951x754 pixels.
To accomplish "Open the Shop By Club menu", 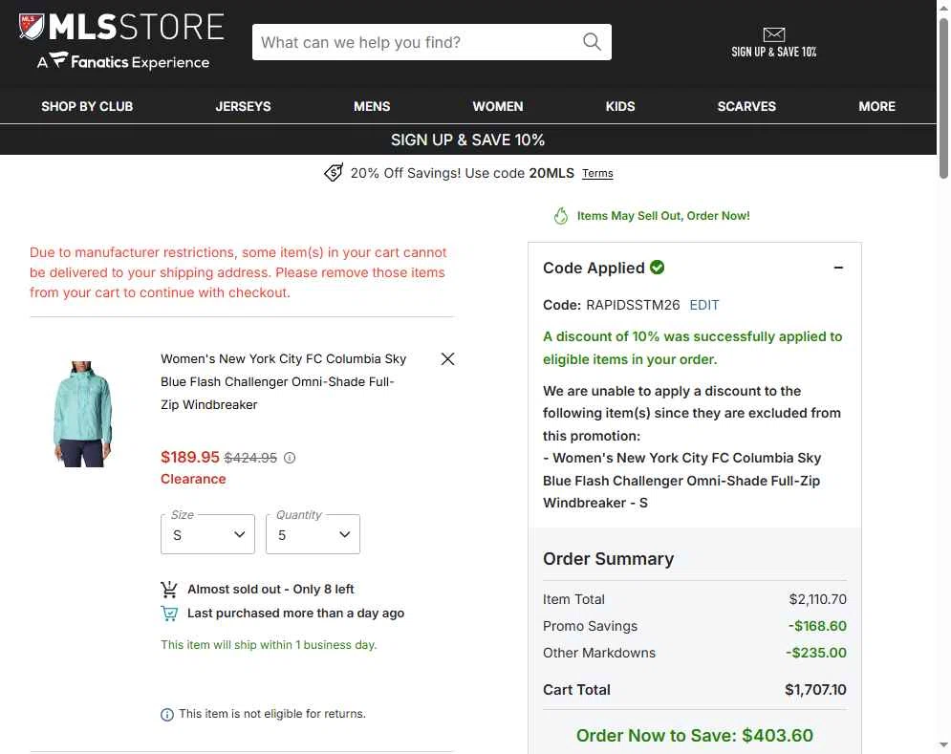I will click(x=87, y=106).
